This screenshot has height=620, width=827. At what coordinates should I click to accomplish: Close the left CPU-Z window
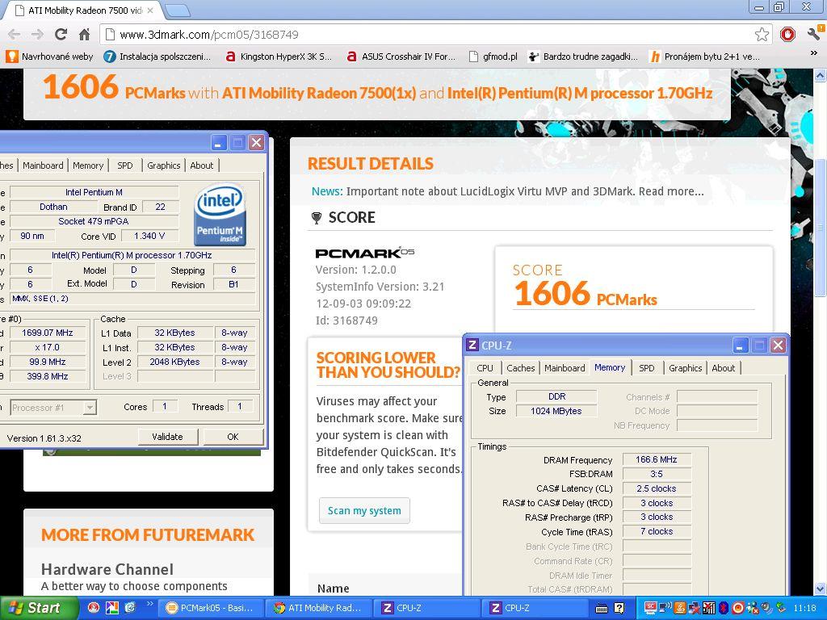[256, 142]
